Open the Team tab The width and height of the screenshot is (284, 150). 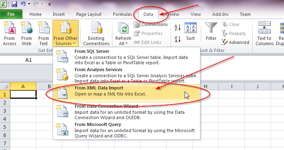245,14
